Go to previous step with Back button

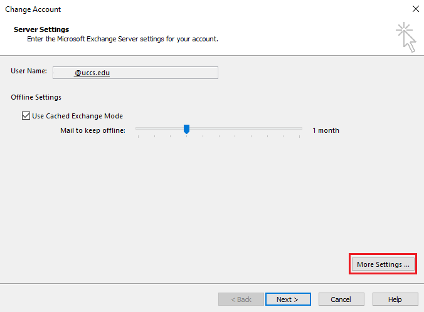tap(241, 299)
